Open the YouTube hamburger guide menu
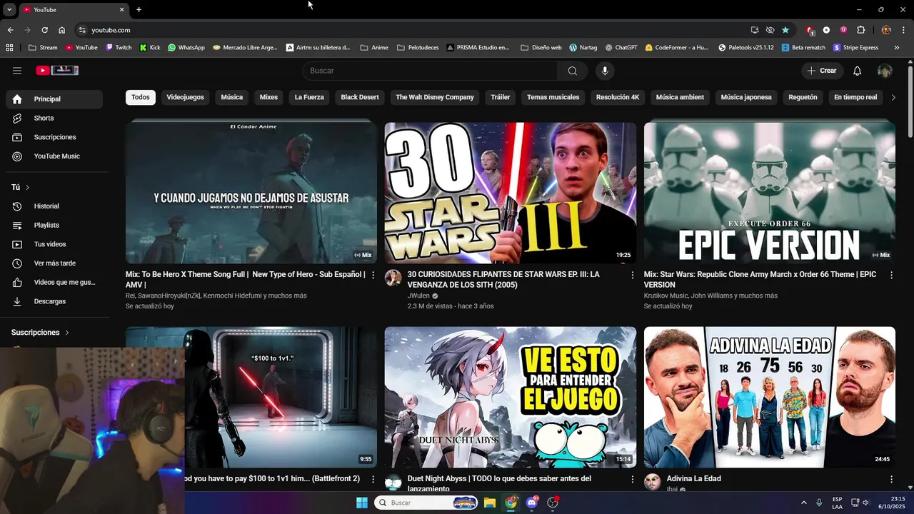This screenshot has width=914, height=514. [17, 71]
